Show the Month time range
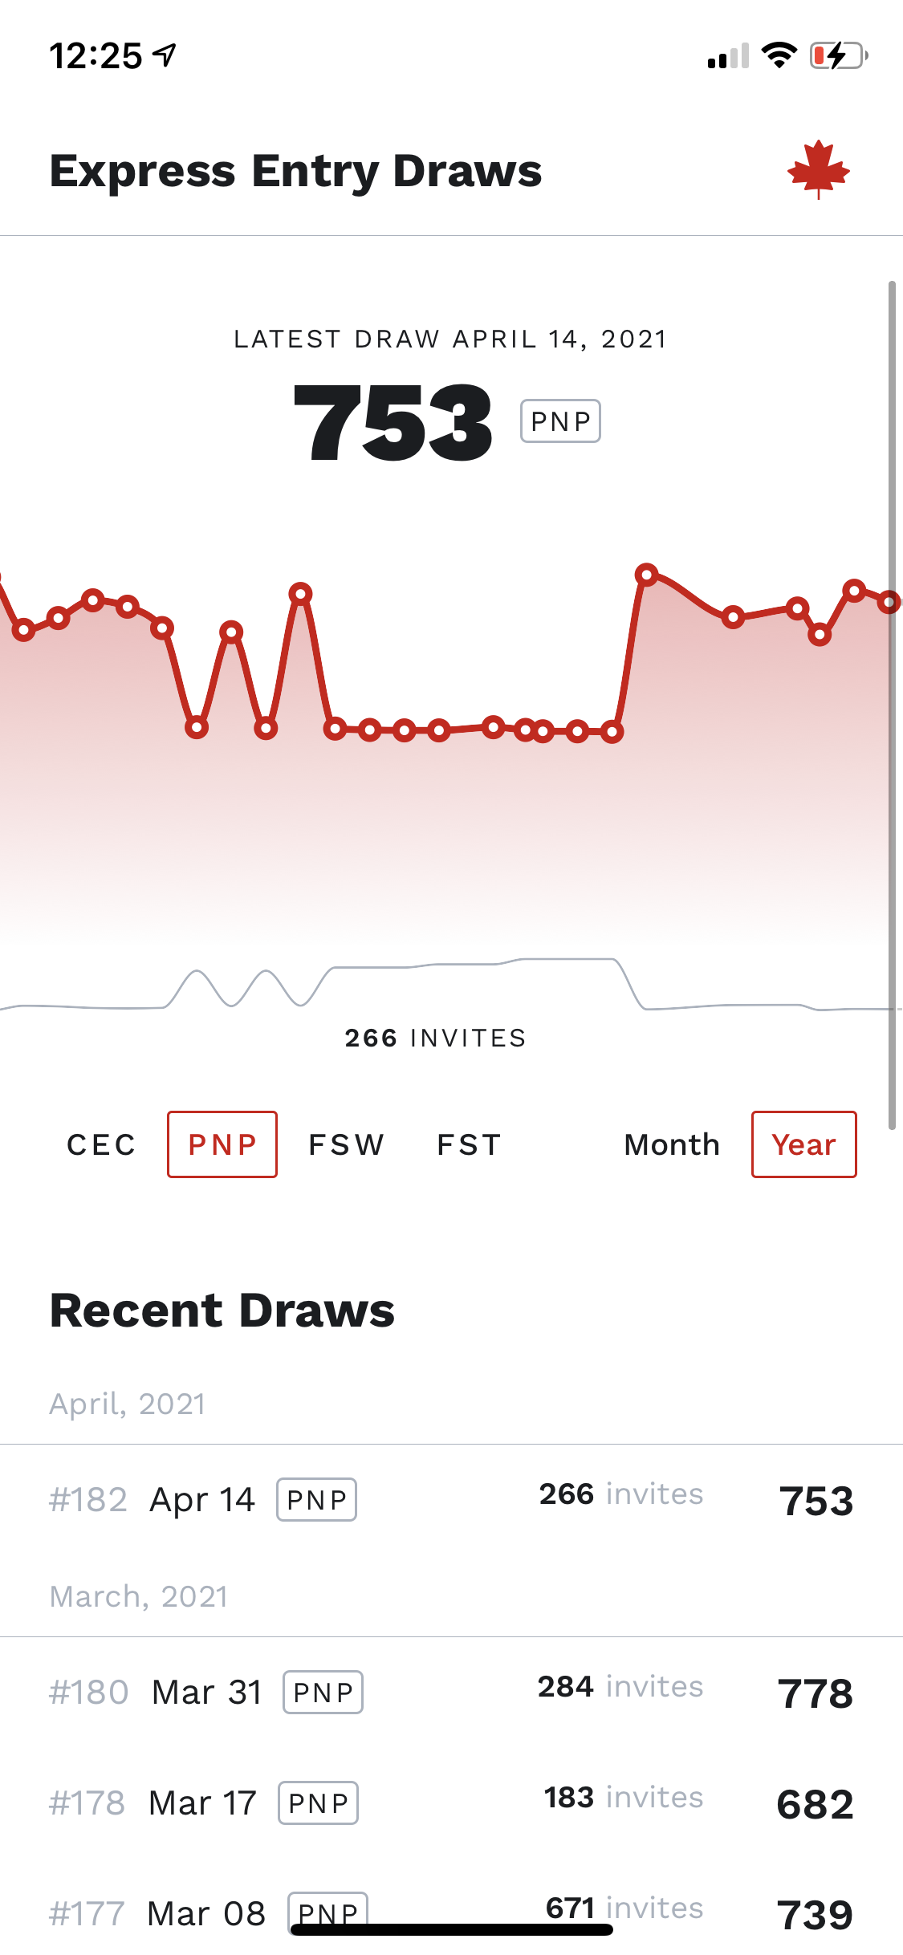The height and width of the screenshot is (1955, 903). click(x=672, y=1144)
